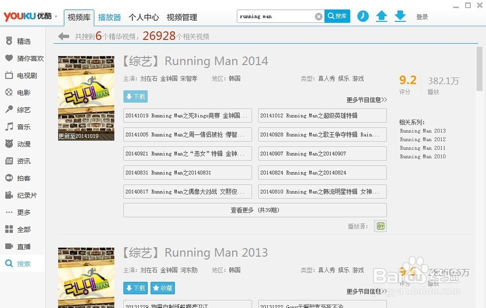Open the 纪录片 documentary icon

tap(9, 195)
